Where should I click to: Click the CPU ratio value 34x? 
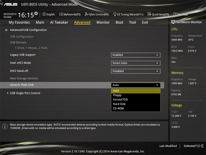tap(173, 62)
